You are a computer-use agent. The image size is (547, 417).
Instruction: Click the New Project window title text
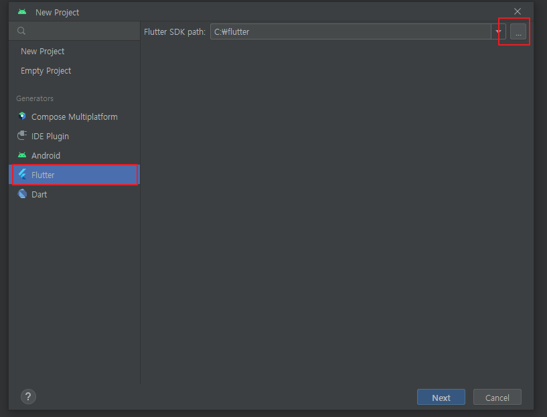[57, 13]
